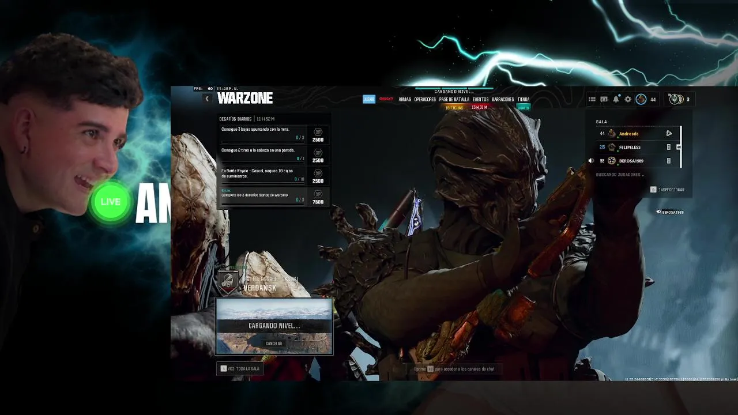Click the 3 bajas challenge progress bar
The height and width of the screenshot is (415, 738).
(x=263, y=142)
